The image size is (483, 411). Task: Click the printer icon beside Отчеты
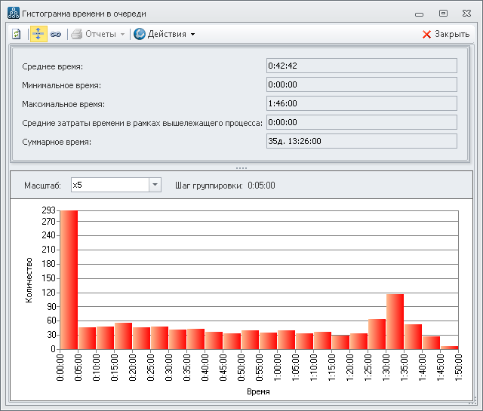click(x=76, y=34)
